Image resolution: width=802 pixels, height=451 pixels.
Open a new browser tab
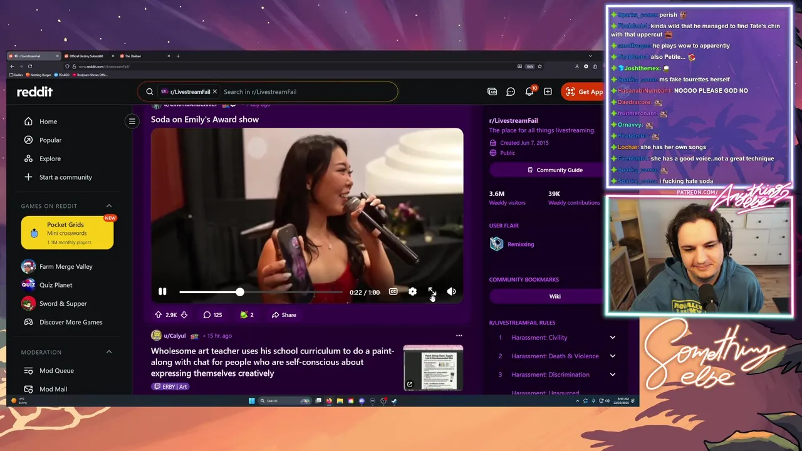point(178,56)
